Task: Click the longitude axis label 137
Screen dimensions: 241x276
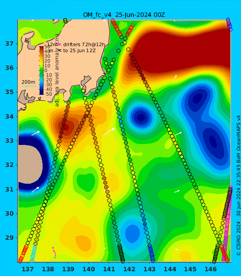Action: click(28, 269)
